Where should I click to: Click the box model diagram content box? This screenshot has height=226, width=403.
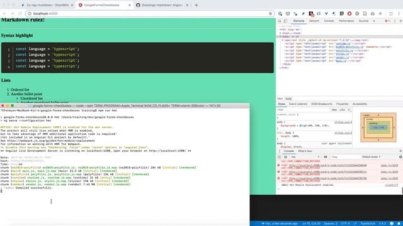(378, 127)
